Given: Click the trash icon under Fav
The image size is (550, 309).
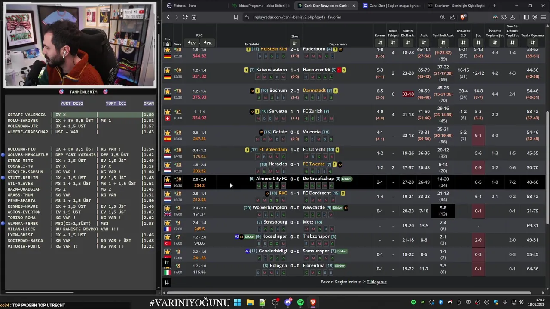Looking at the screenshot, I should [x=168, y=44].
